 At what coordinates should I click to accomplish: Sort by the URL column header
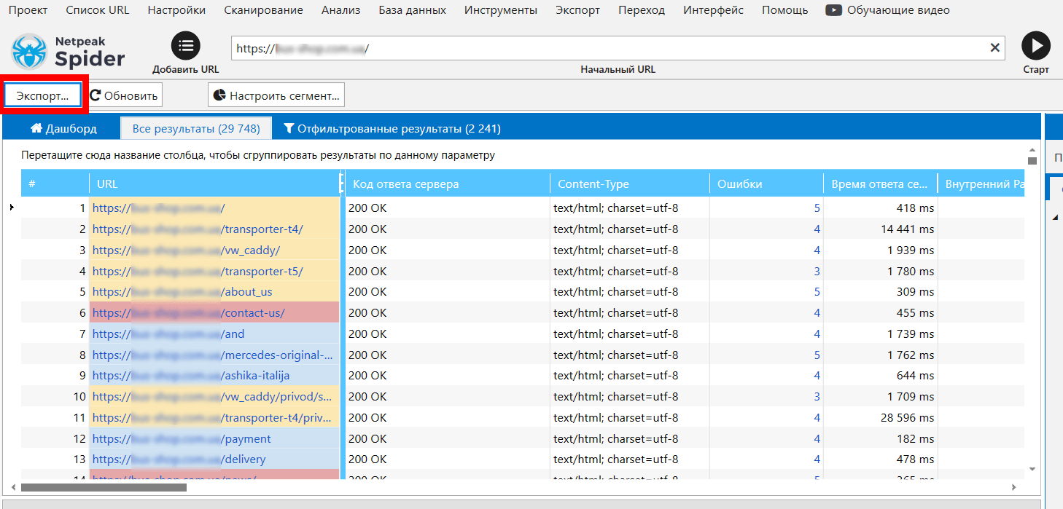(215, 184)
